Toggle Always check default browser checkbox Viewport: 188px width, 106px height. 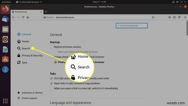(51, 57)
